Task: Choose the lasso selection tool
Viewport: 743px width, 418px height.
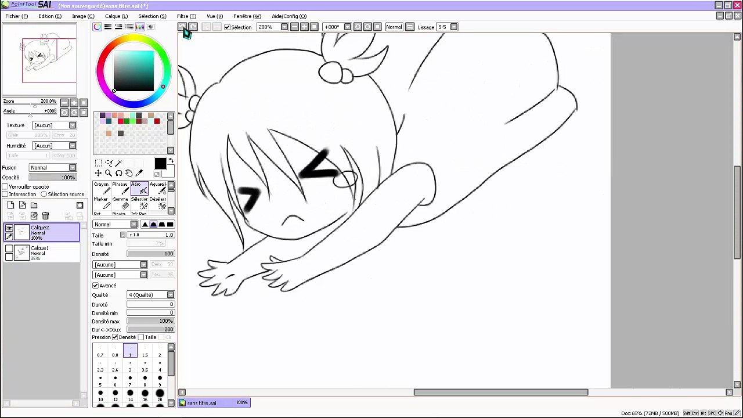Action: point(109,163)
